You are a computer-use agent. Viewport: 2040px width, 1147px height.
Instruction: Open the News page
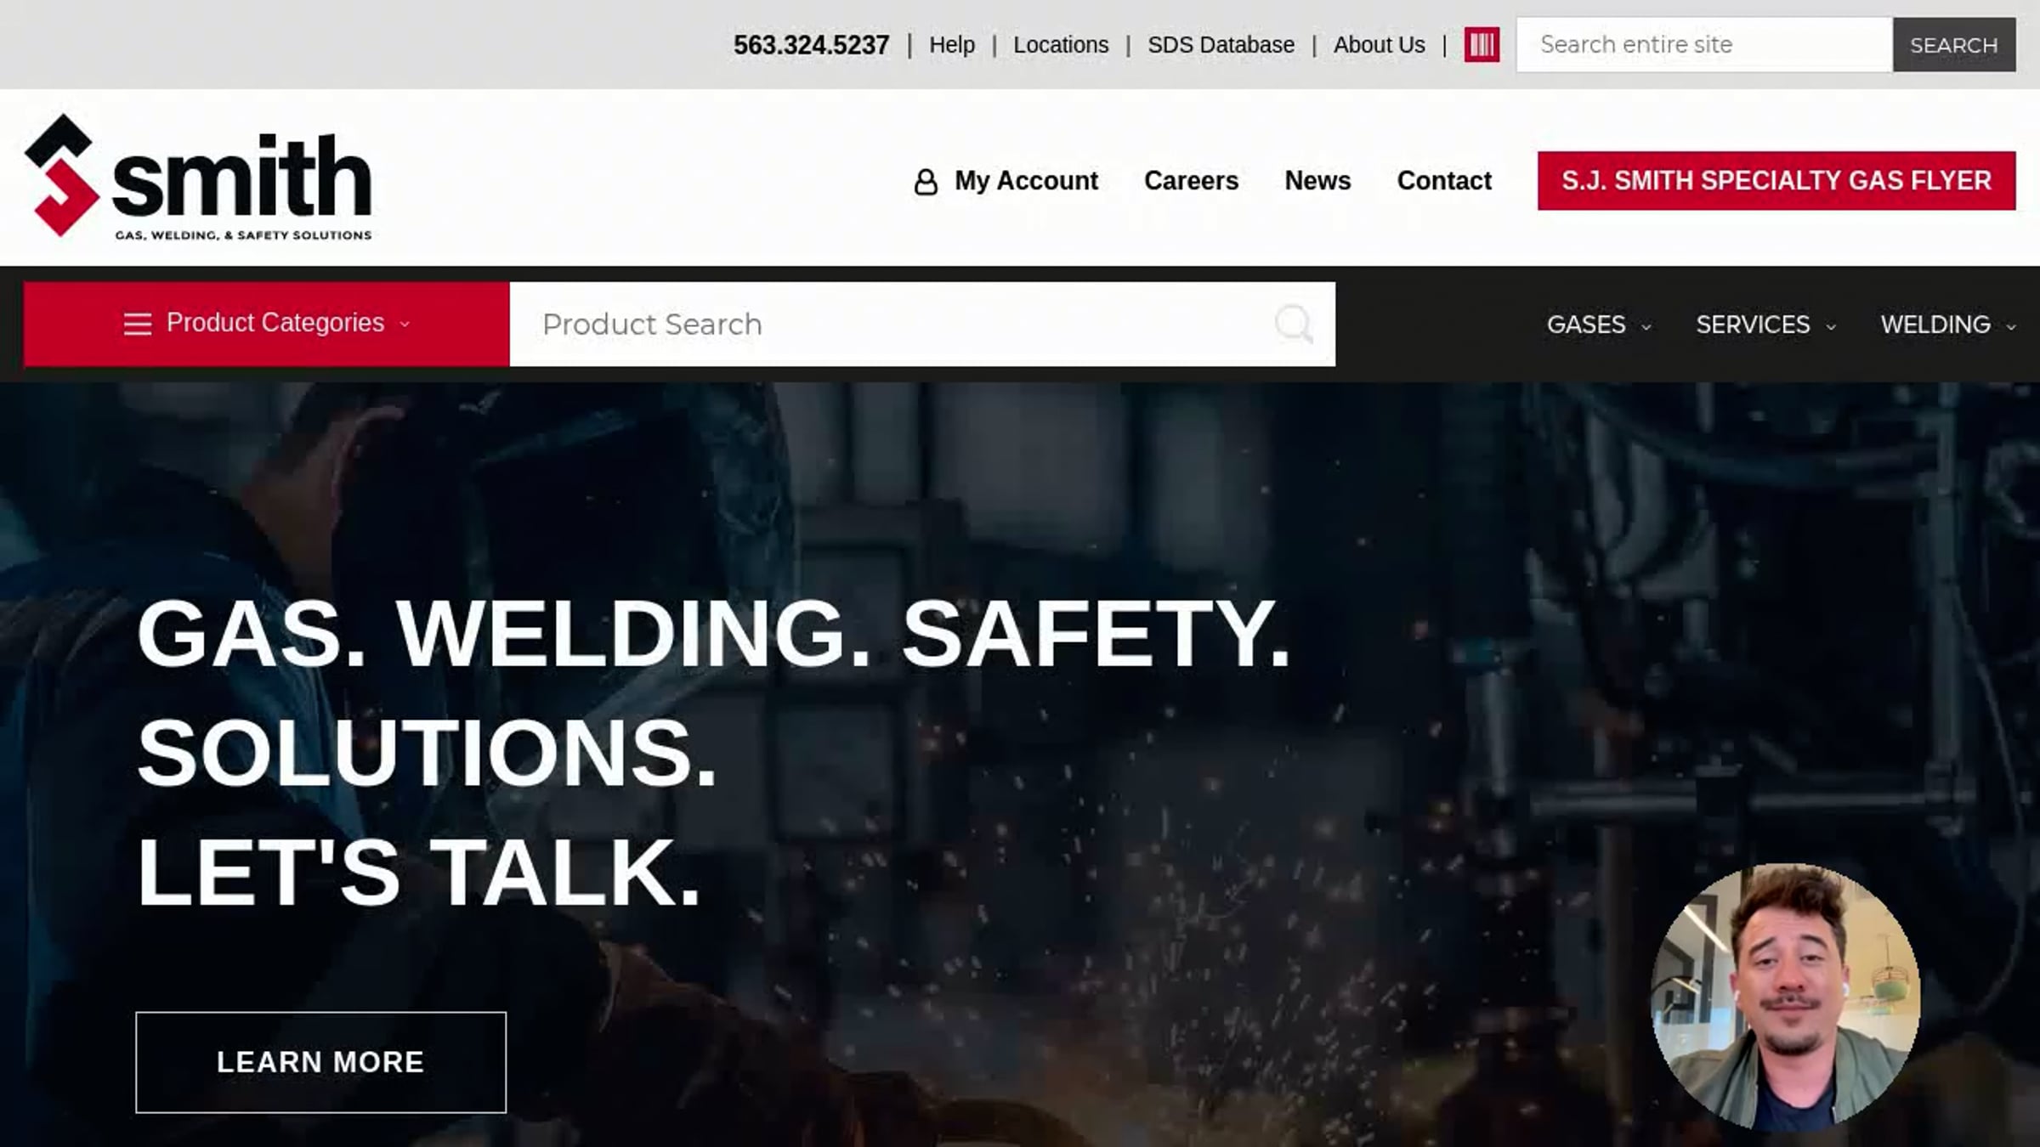click(x=1317, y=180)
